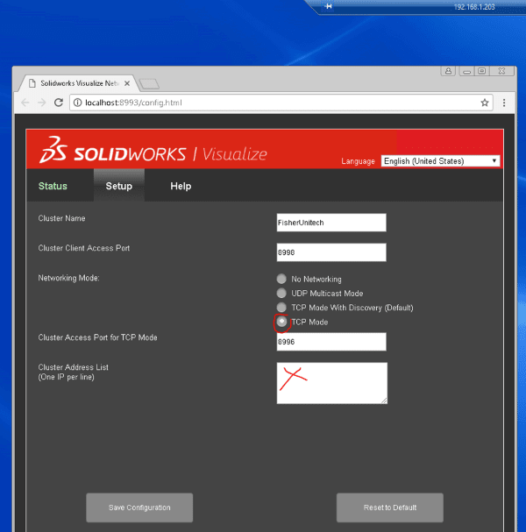Reload the page with the refresh icon
526x532 pixels.
(59, 103)
